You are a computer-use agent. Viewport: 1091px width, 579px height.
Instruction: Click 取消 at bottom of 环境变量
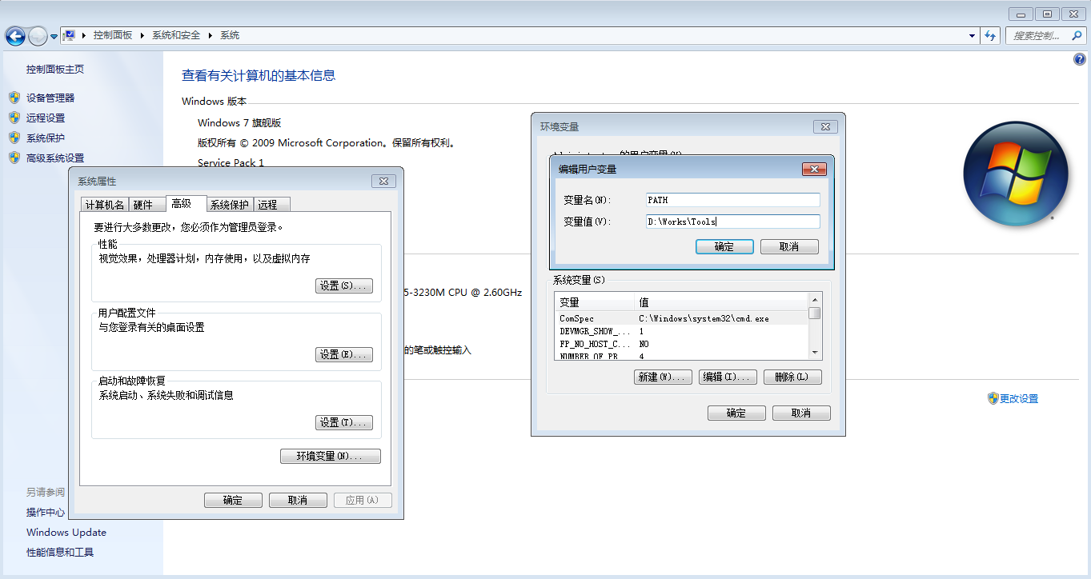tap(801, 413)
